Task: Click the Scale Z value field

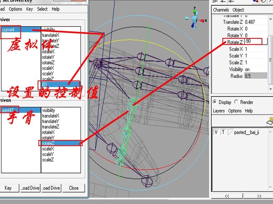Action: (x=256, y=63)
